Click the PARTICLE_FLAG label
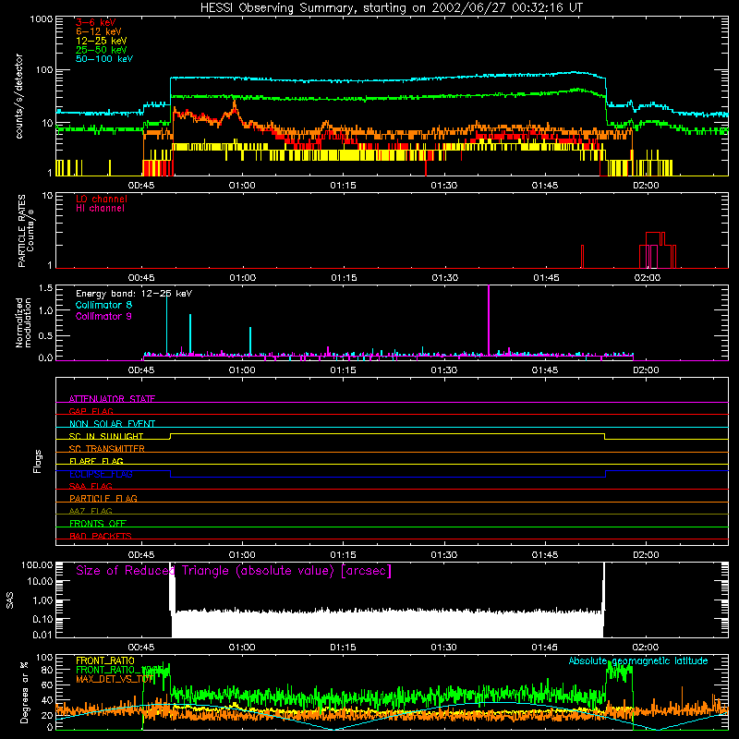The width and height of the screenshot is (739, 739). tap(103, 498)
